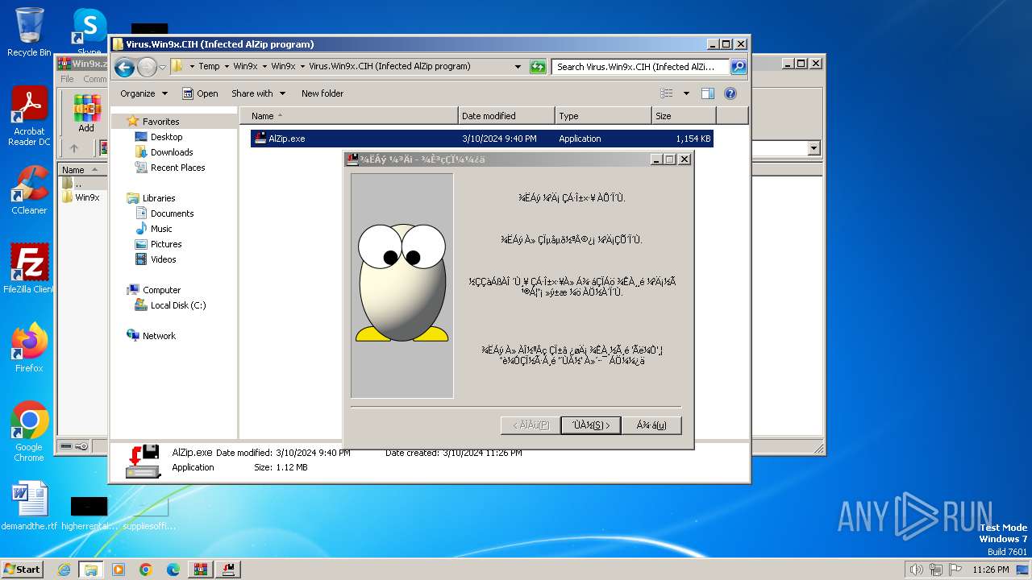The height and width of the screenshot is (580, 1032).
Task: Click taskbar clock showing 11:26 PM
Action: click(990, 570)
